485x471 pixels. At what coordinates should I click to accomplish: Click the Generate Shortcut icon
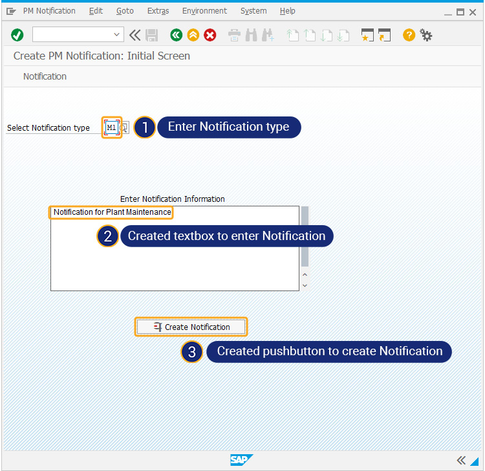pos(385,35)
